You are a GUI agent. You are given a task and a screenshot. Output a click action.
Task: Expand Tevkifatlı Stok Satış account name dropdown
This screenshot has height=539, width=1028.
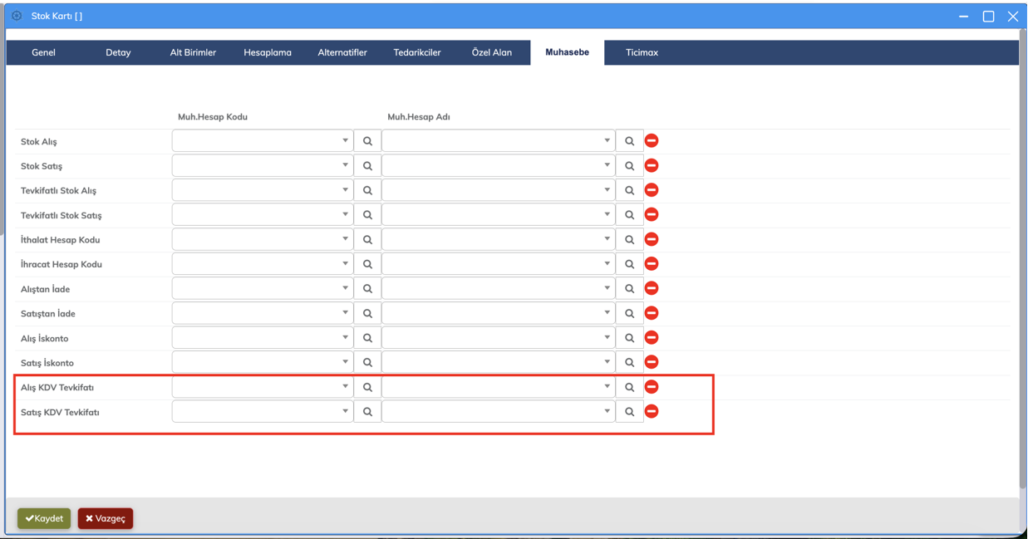(x=607, y=215)
